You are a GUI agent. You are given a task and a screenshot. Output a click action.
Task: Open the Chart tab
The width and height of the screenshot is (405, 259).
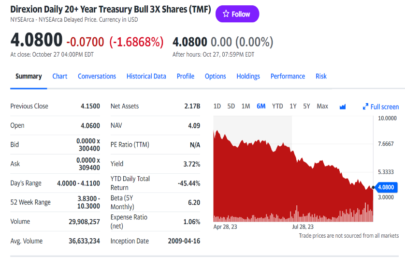(x=60, y=76)
